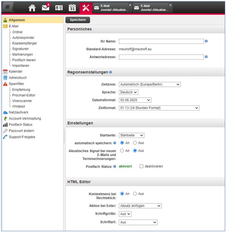Open the mail inbox icon with badge

point(45,8)
